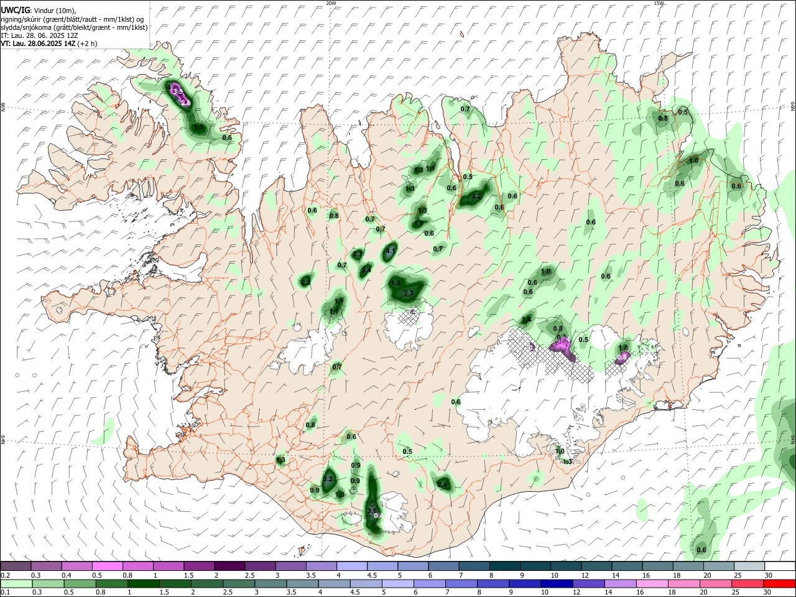
Task: Click the 3.2 precipitation value in southwest
Action: 329,479
